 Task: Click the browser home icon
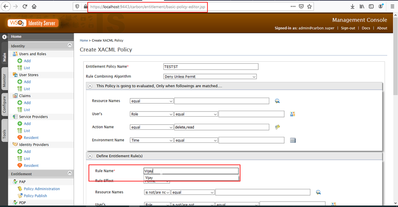click(34, 7)
